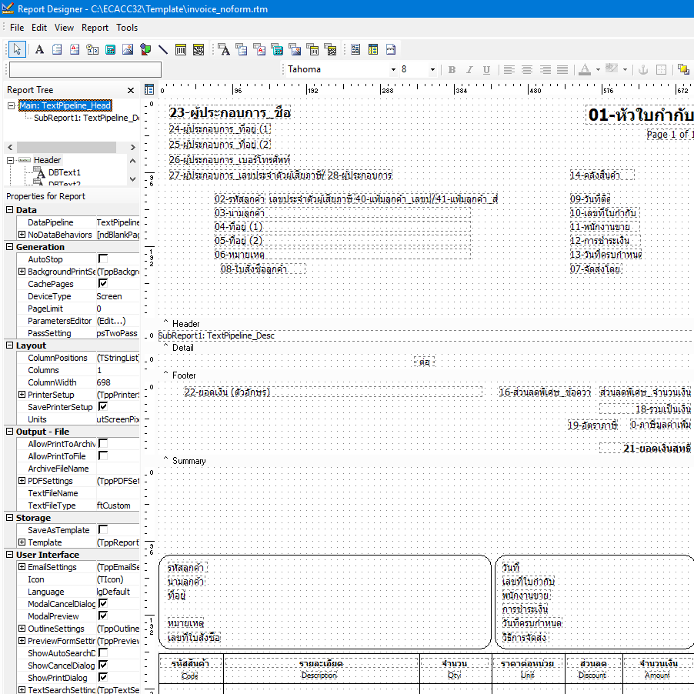Screen dimensions: 694x694
Task: Enable the AllowPrintToFile checkbox
Action: [x=102, y=456]
